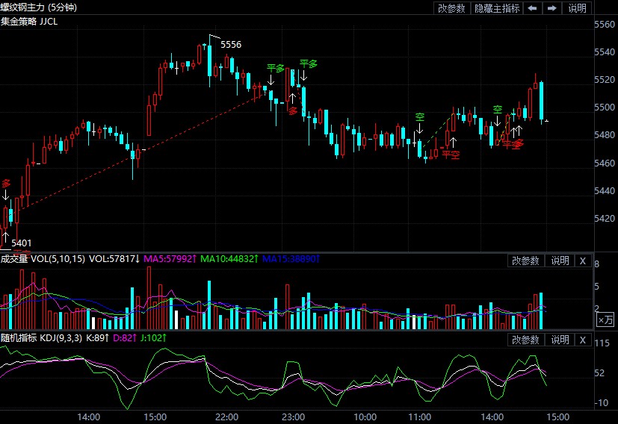Click the magenta MA5 value in volume header

tap(170, 260)
